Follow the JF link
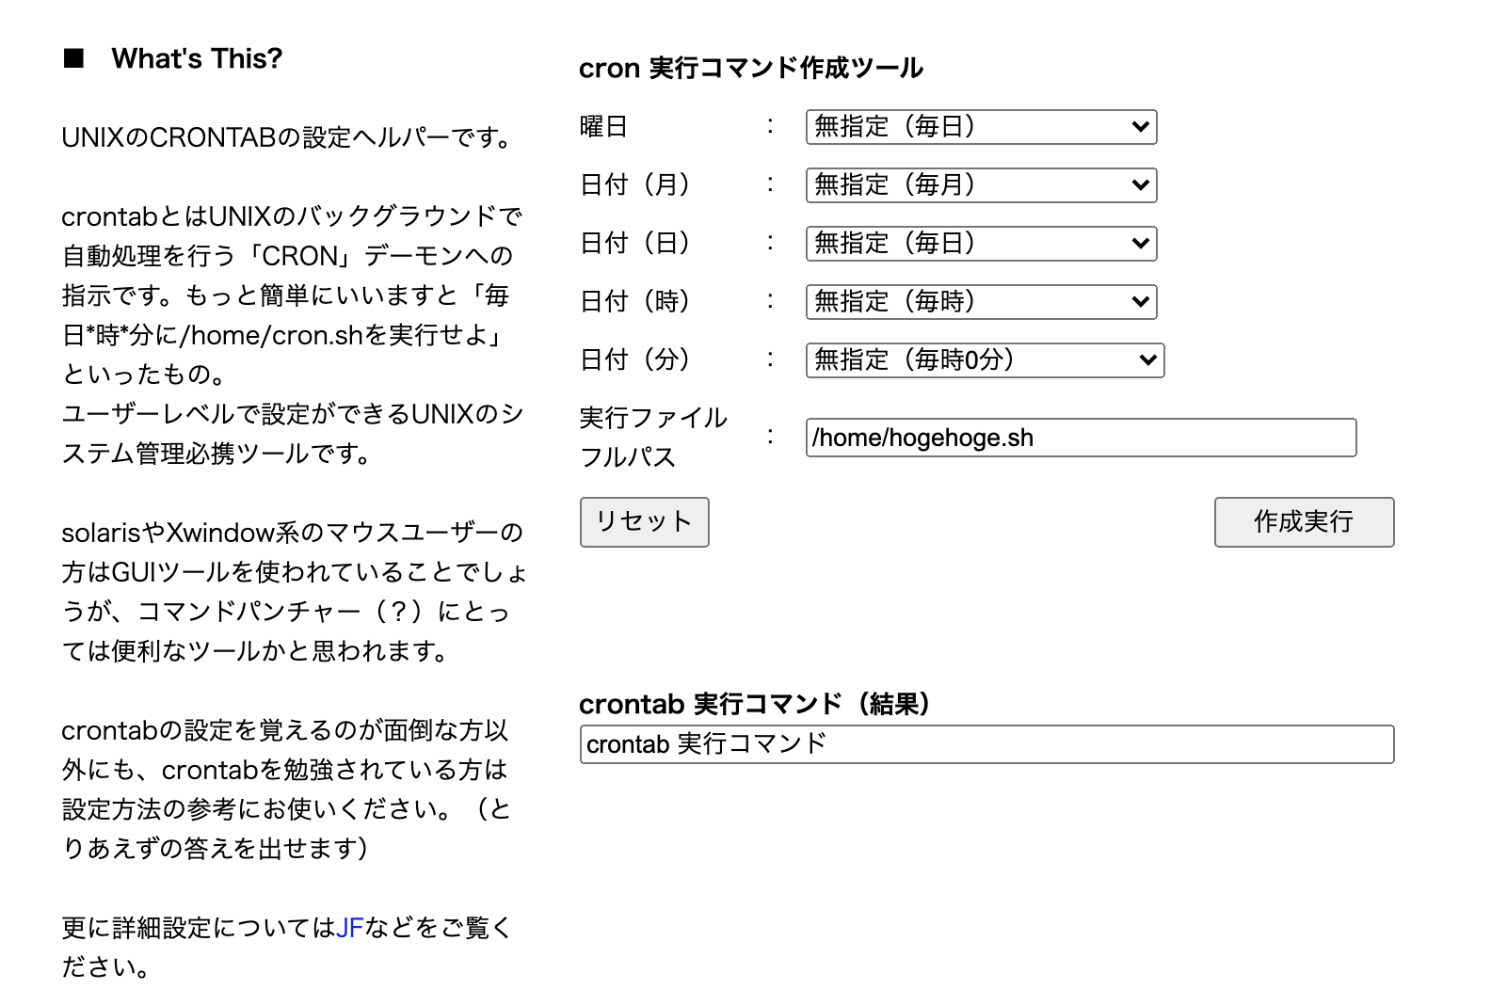 coord(349,928)
